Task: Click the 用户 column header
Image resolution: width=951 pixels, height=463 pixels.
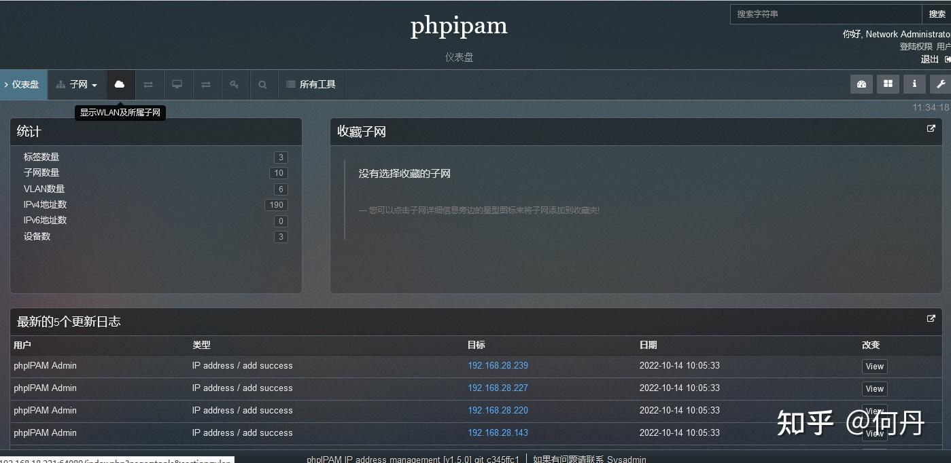Action: point(22,345)
